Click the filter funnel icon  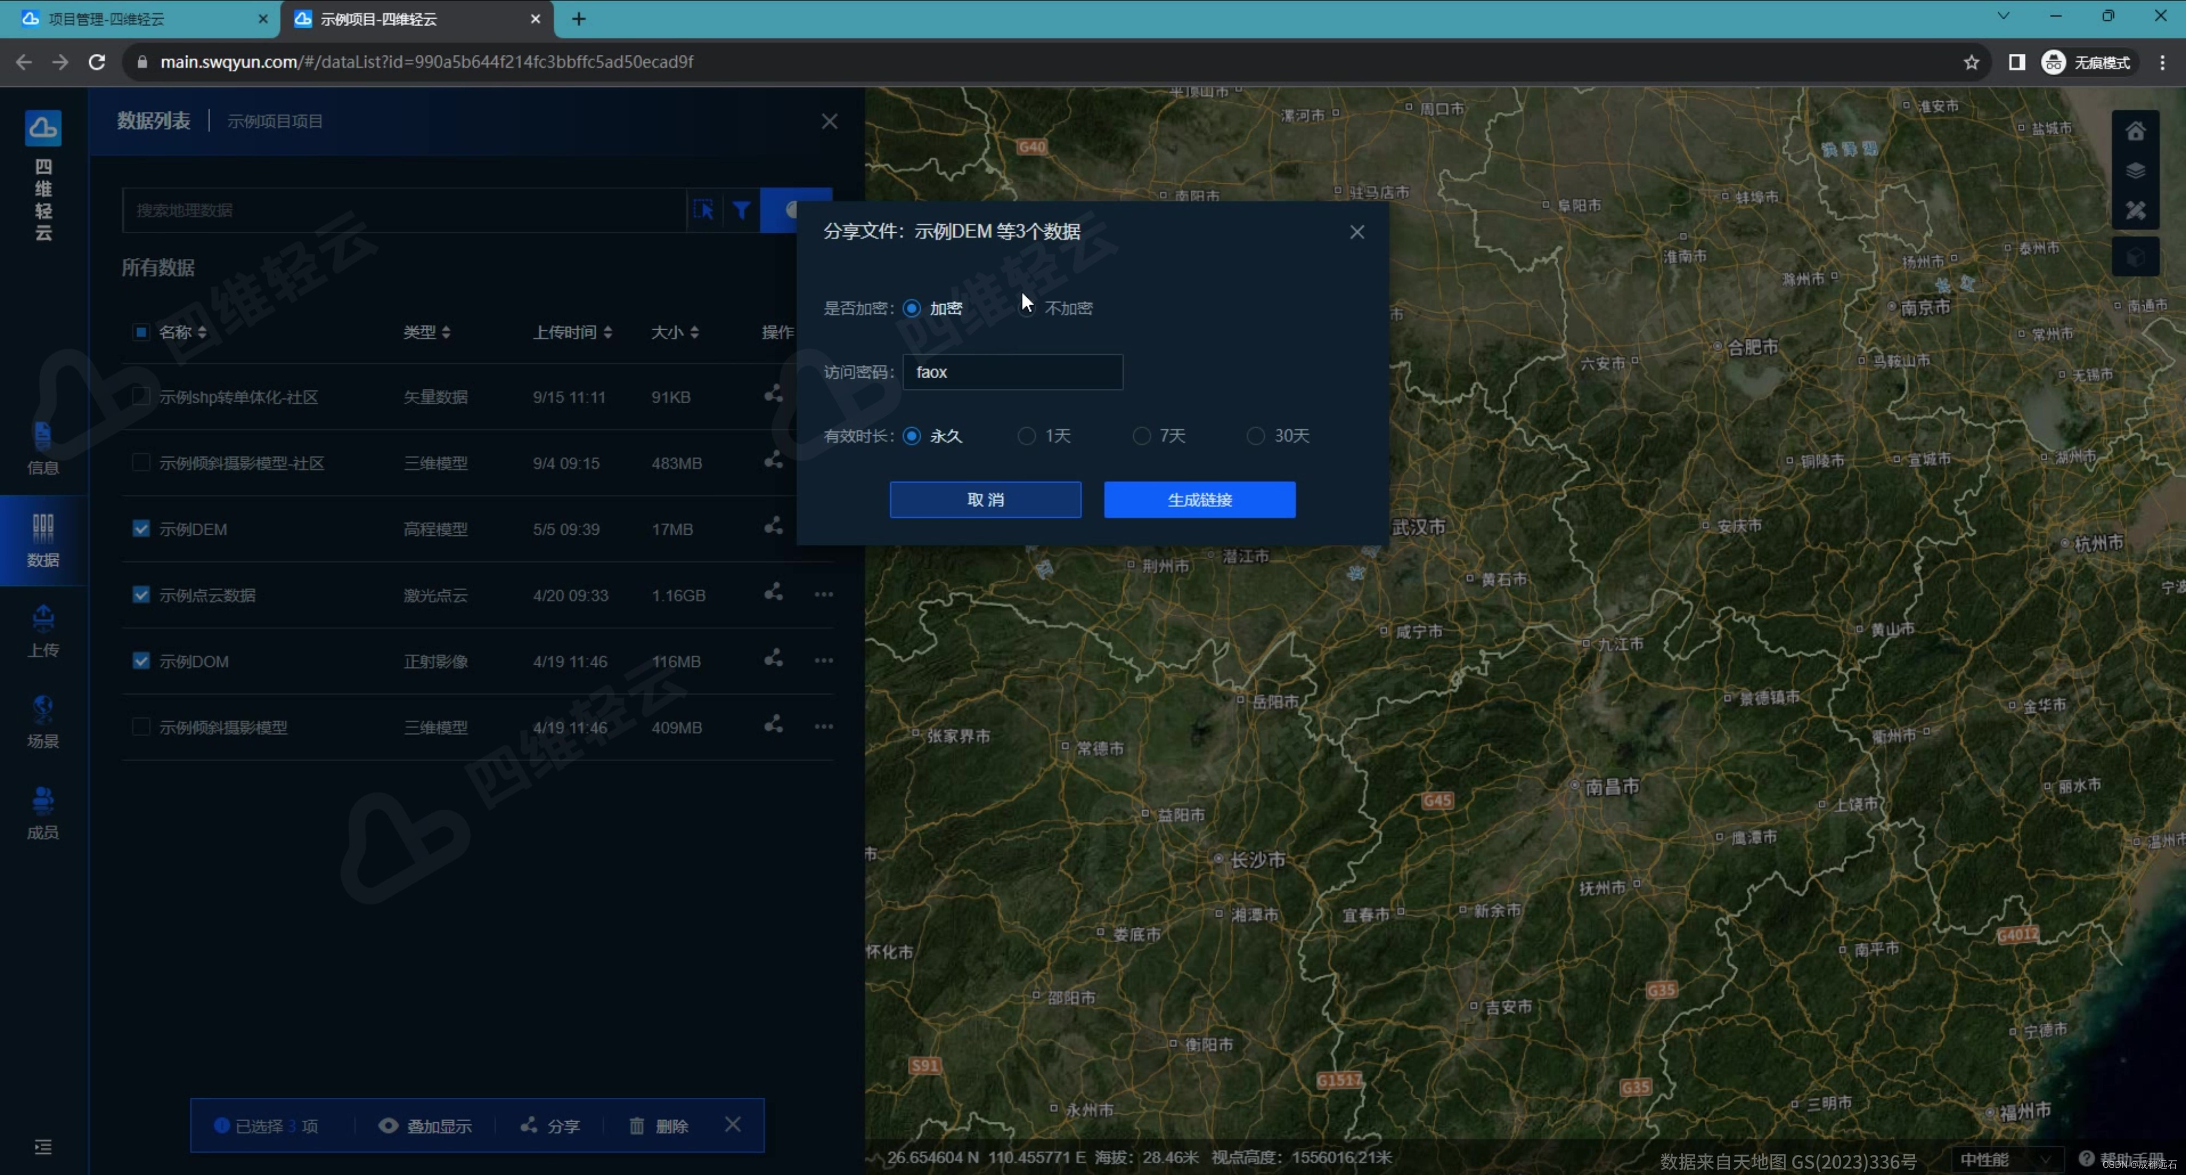pos(741,209)
